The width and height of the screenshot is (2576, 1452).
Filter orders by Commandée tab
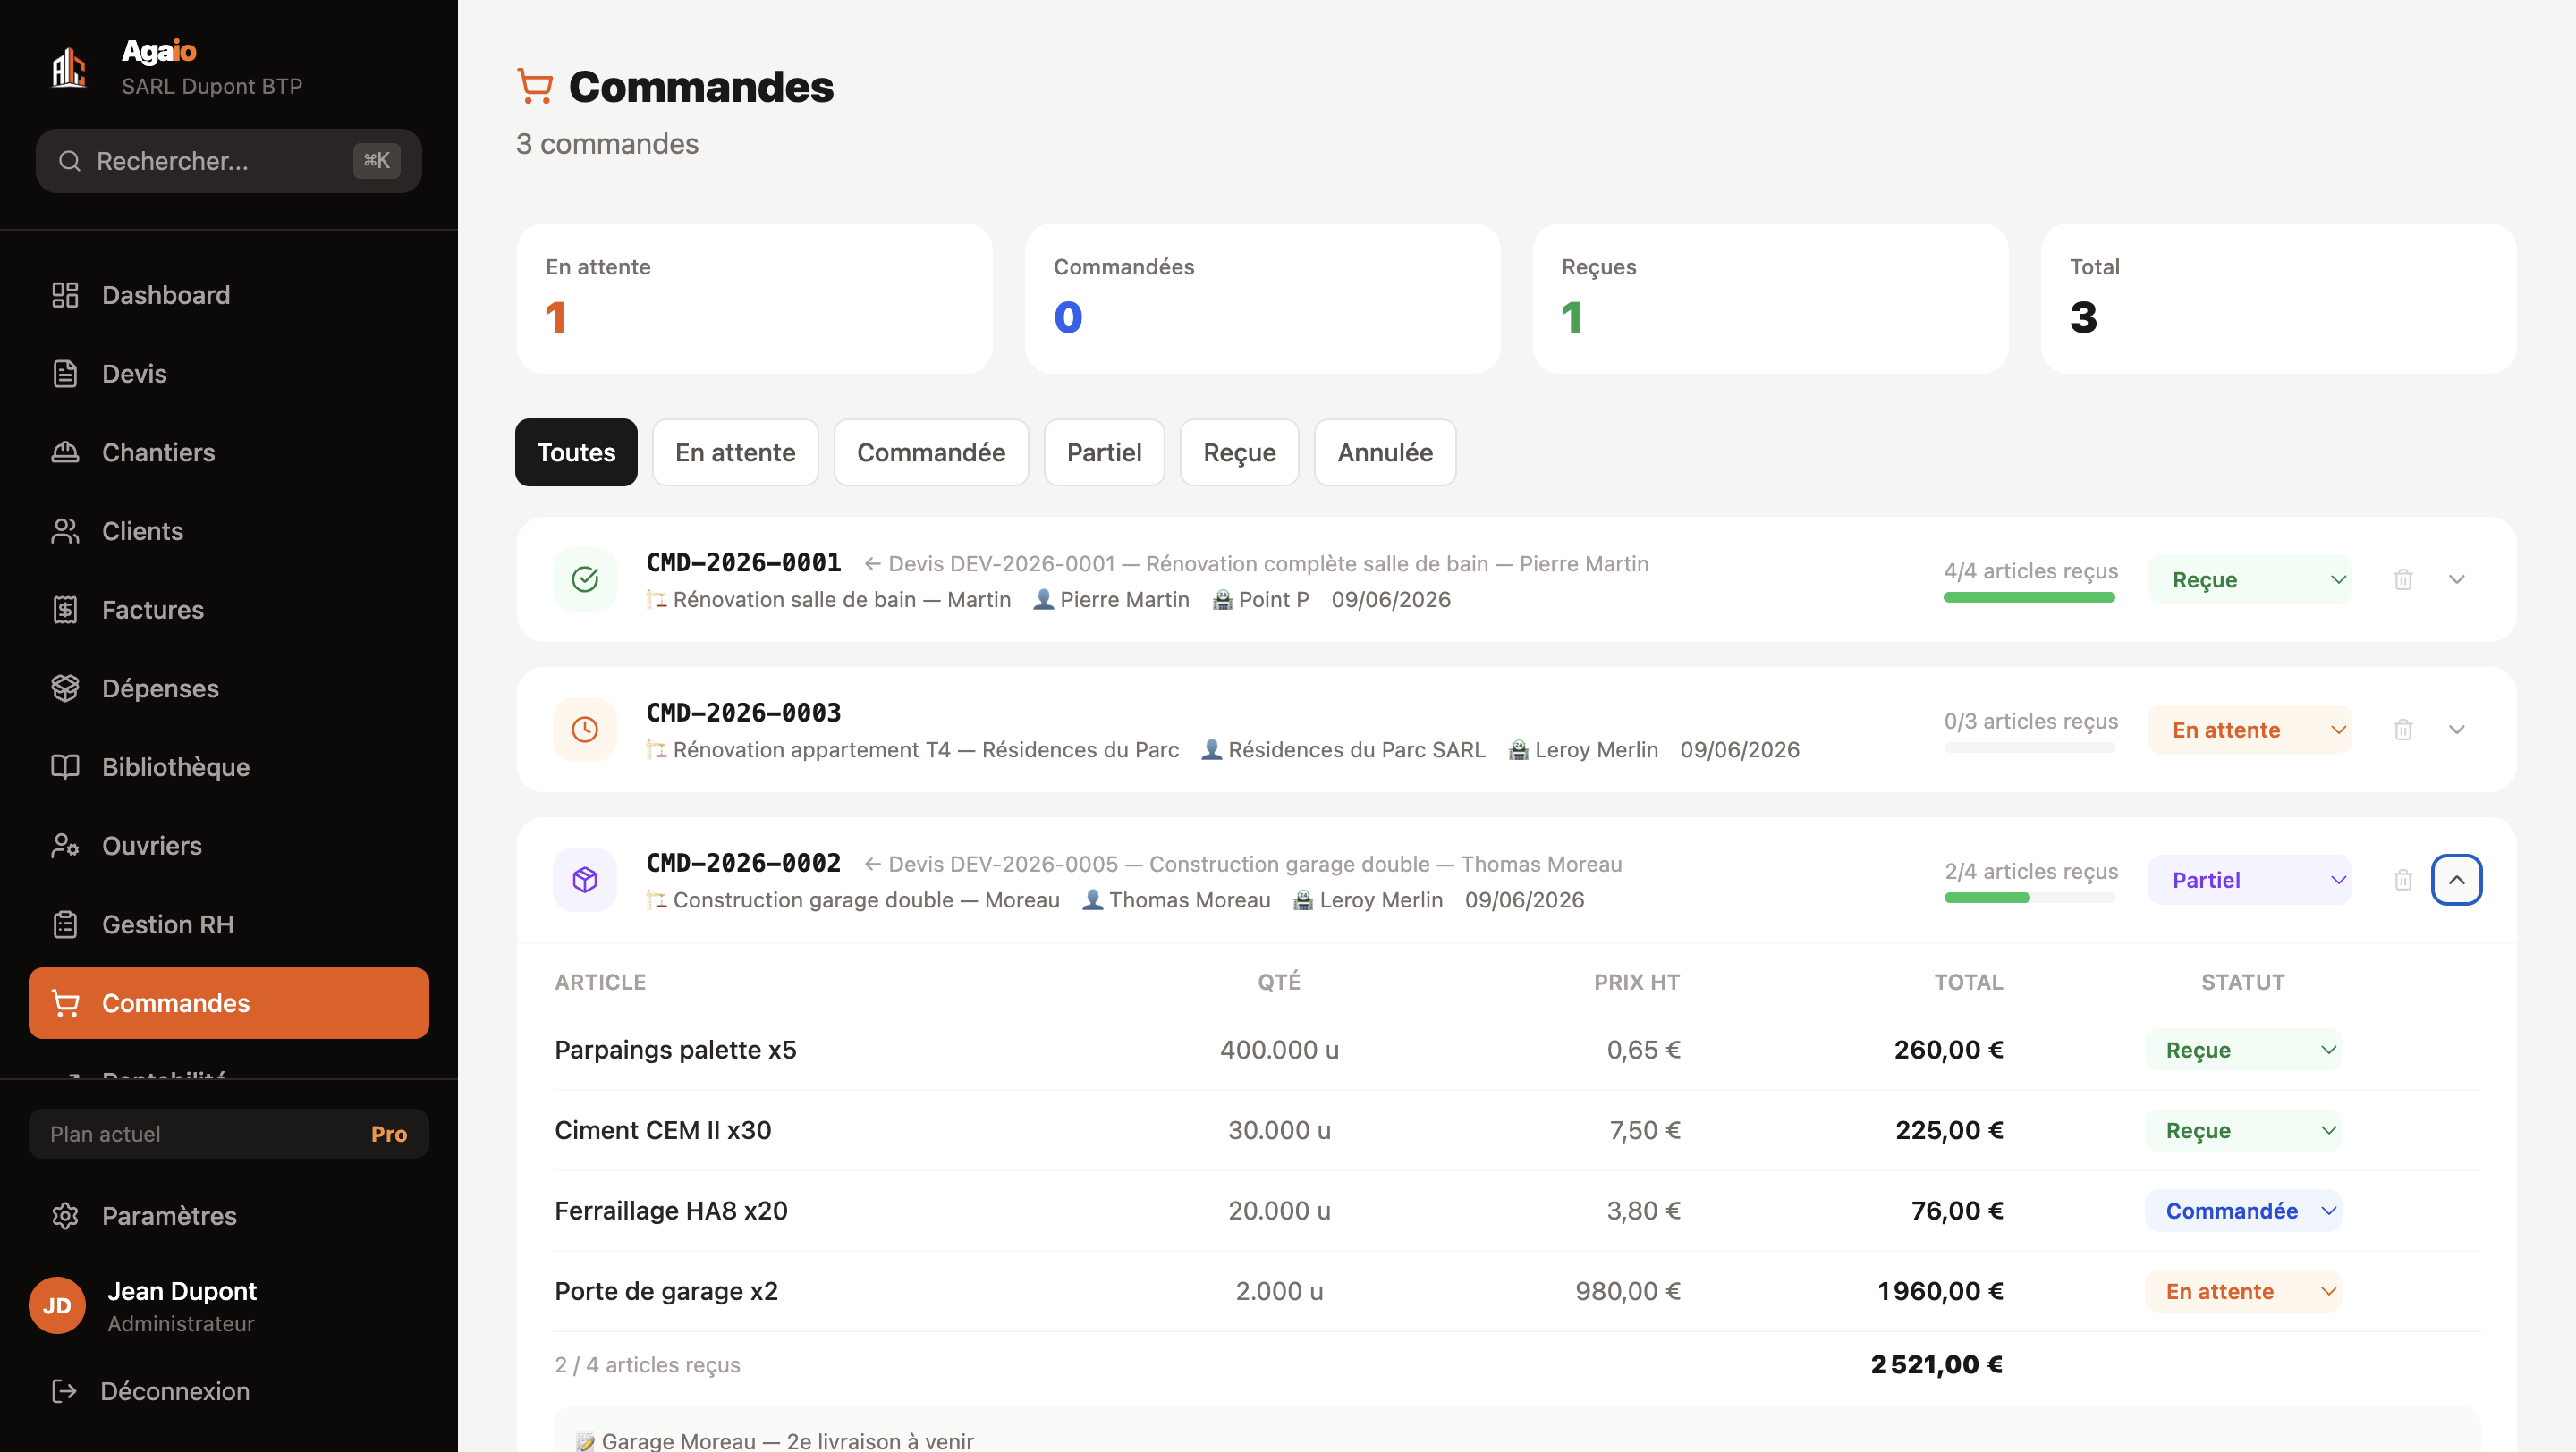point(931,452)
